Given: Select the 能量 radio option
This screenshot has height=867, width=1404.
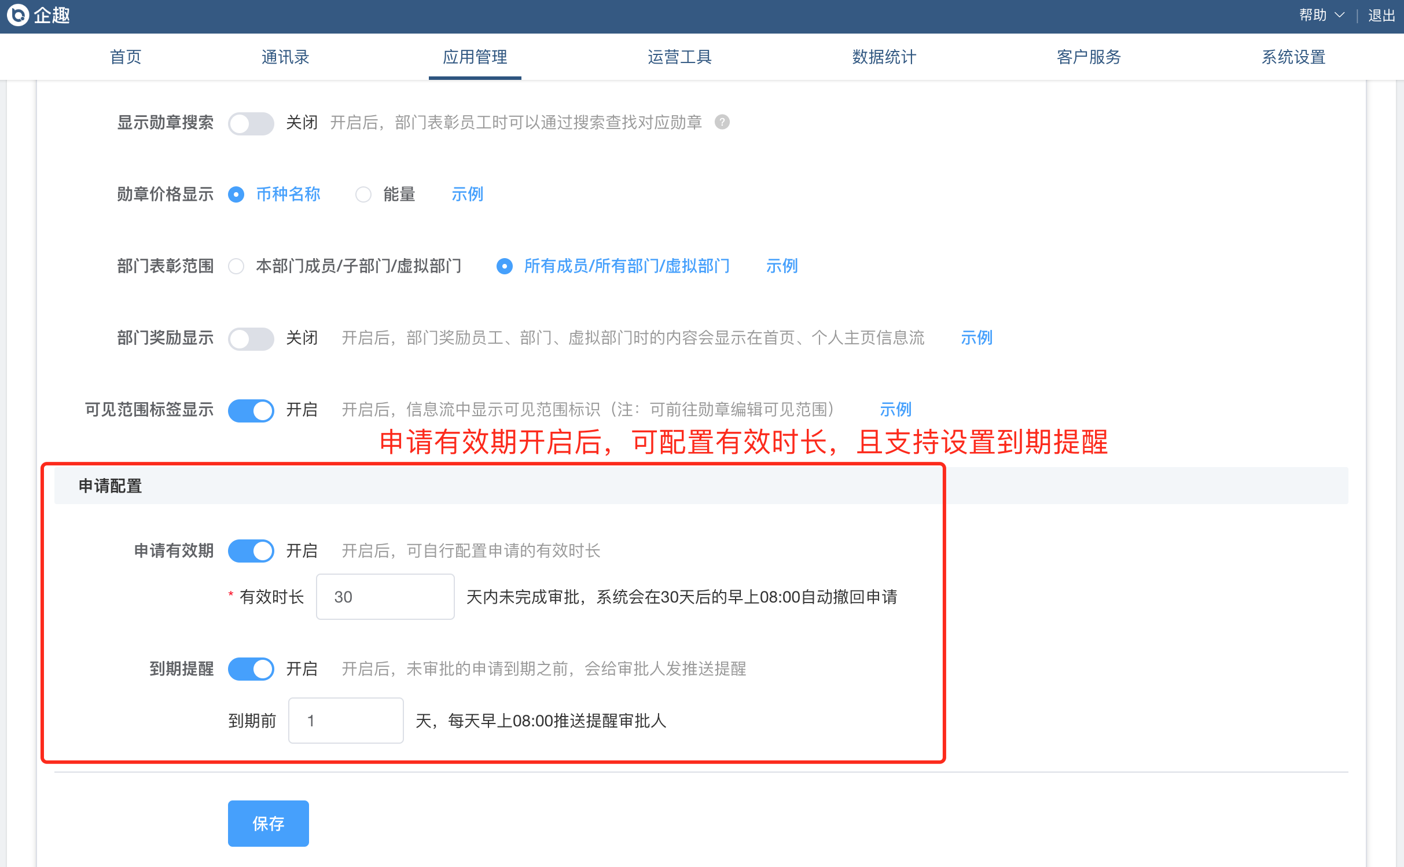Looking at the screenshot, I should 363,194.
